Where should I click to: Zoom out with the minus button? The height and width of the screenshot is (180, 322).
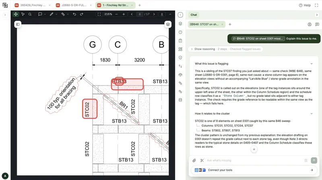pos(117,14)
